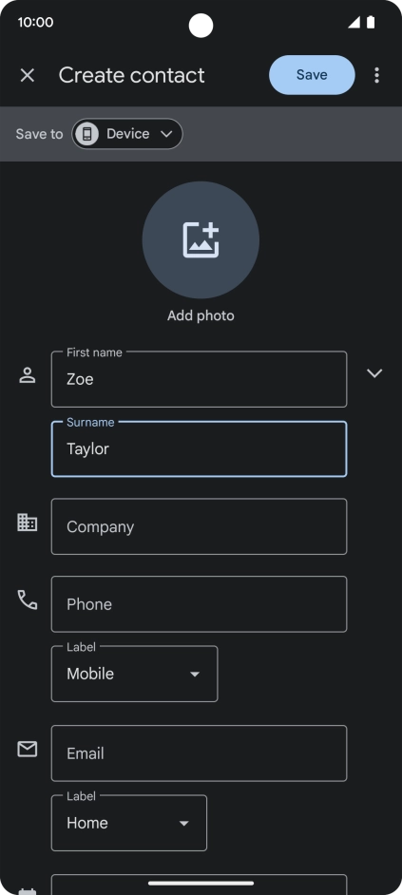Open the Home email label dropdown

click(x=129, y=823)
